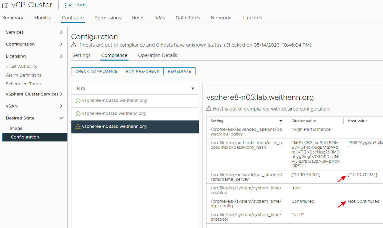This screenshot has height=228, width=383.
Task: Select Configuration under Desired State
Action: (x=35, y=137)
